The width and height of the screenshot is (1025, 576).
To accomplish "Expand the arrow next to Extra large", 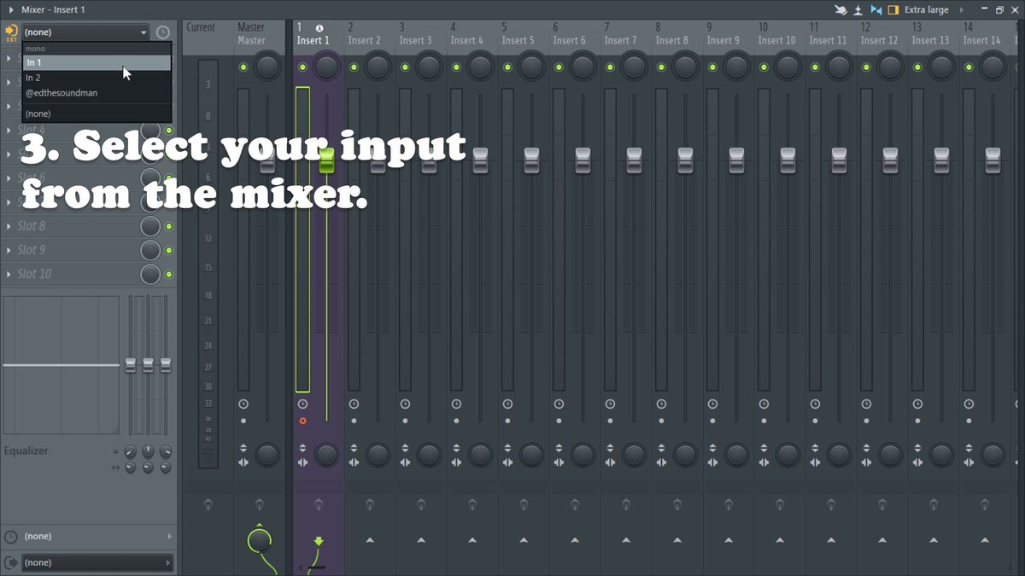I will coord(960,9).
